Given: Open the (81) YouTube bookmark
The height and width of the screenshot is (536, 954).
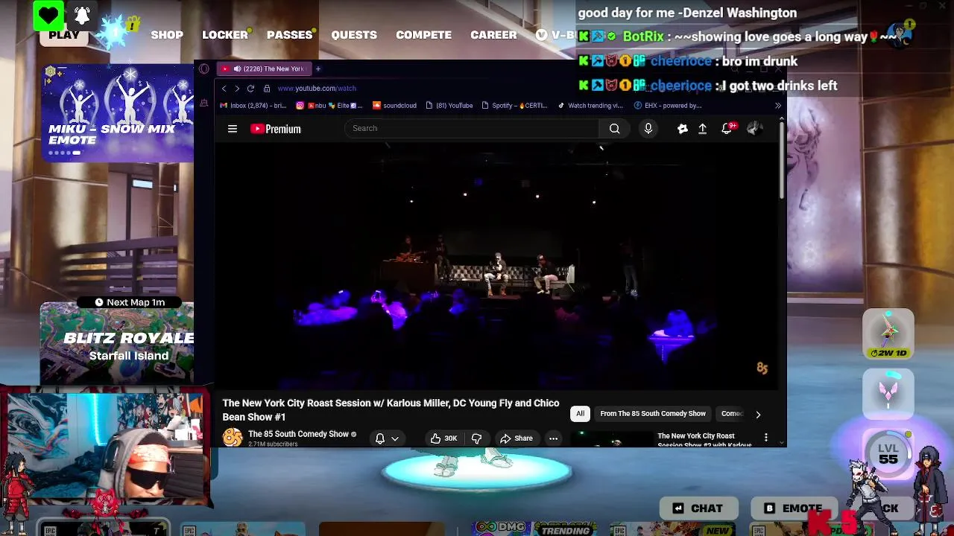Looking at the screenshot, I should (x=449, y=106).
